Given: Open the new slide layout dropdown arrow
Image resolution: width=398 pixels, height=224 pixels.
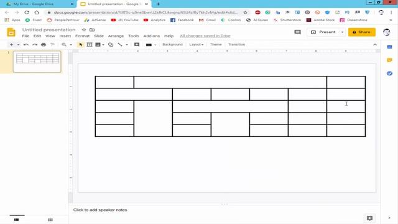Looking at the screenshot, I should tap(18, 45).
